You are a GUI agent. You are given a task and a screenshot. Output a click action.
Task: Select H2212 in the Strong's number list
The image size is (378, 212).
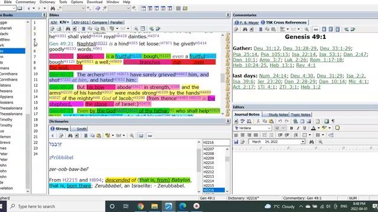(208, 172)
